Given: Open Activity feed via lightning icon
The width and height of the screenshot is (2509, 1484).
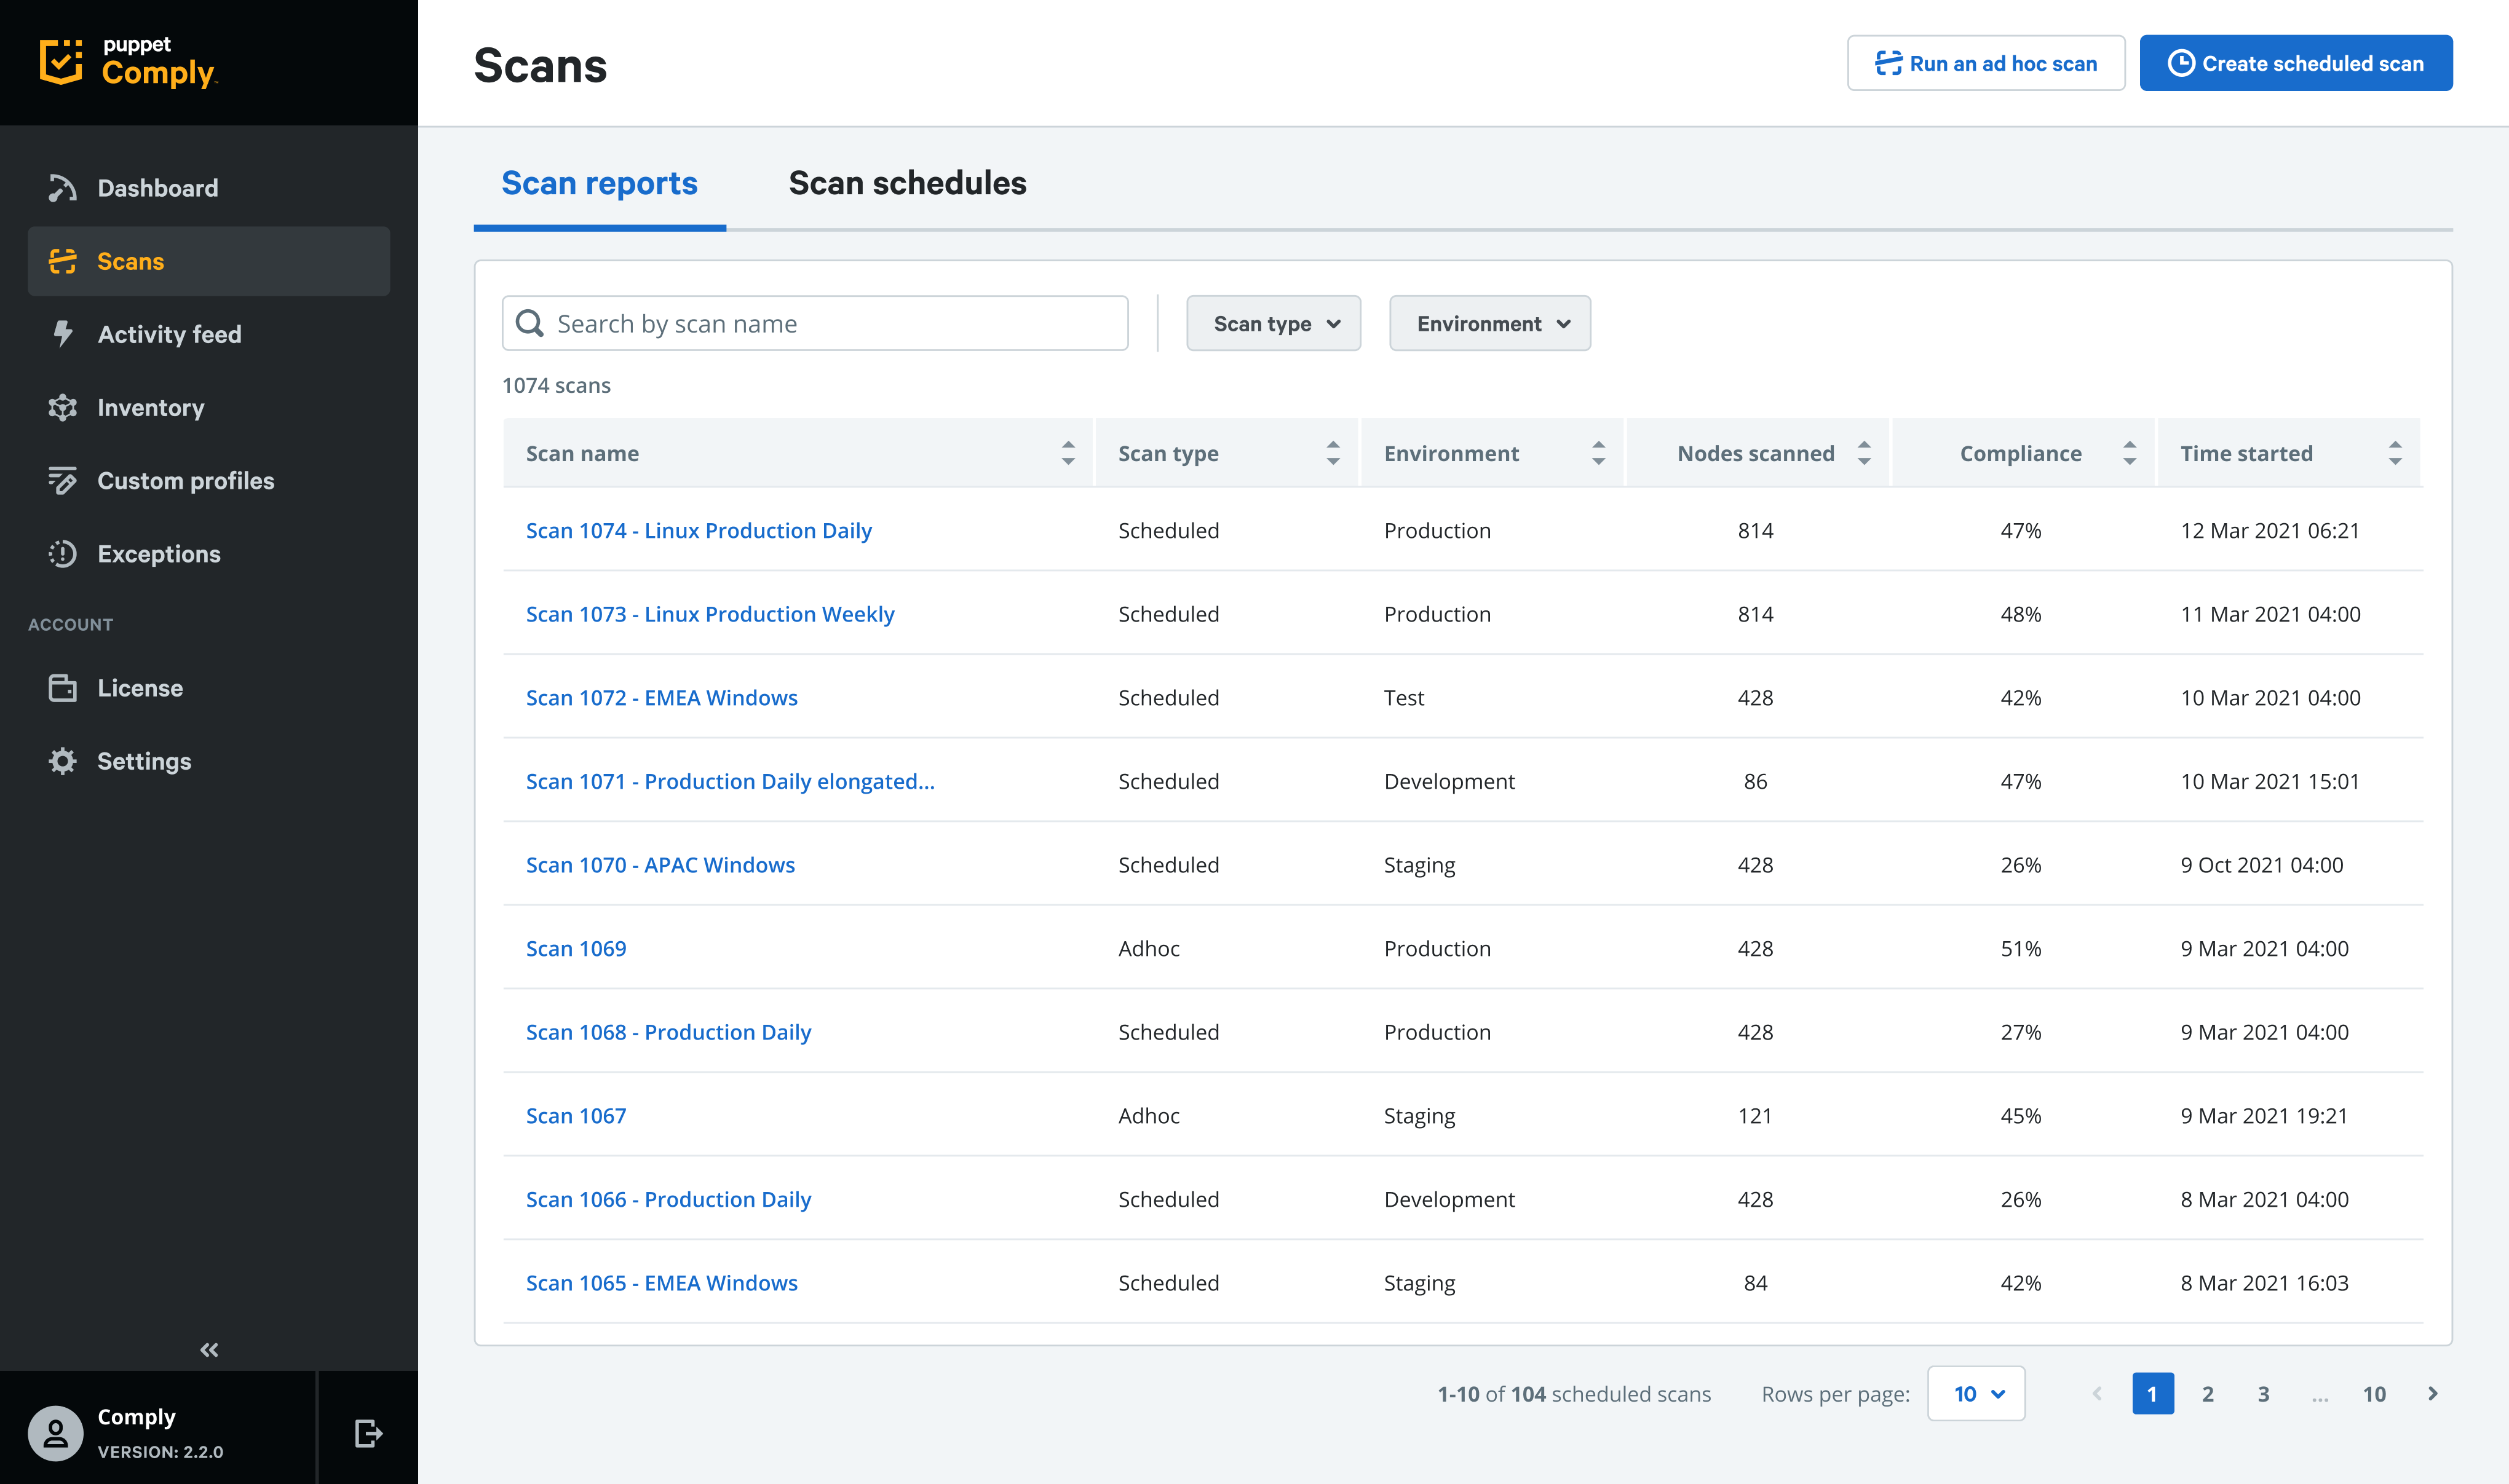Looking at the screenshot, I should pyautogui.click(x=62, y=334).
